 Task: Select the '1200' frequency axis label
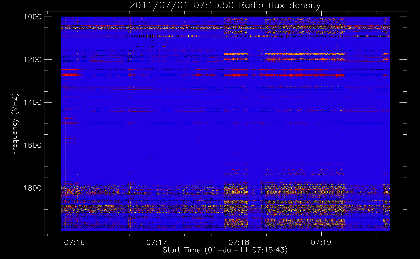tap(32, 60)
